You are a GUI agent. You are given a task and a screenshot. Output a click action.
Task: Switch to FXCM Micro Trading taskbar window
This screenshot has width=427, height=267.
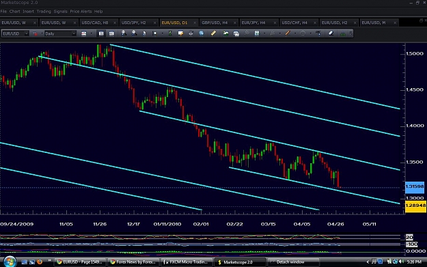[187, 262]
